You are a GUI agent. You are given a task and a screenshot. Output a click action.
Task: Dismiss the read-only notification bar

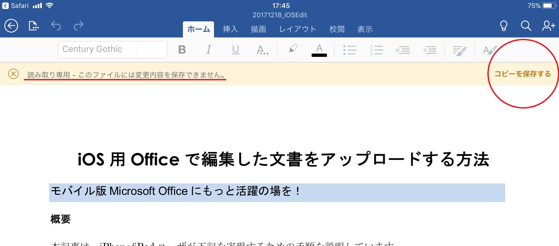click(13, 74)
